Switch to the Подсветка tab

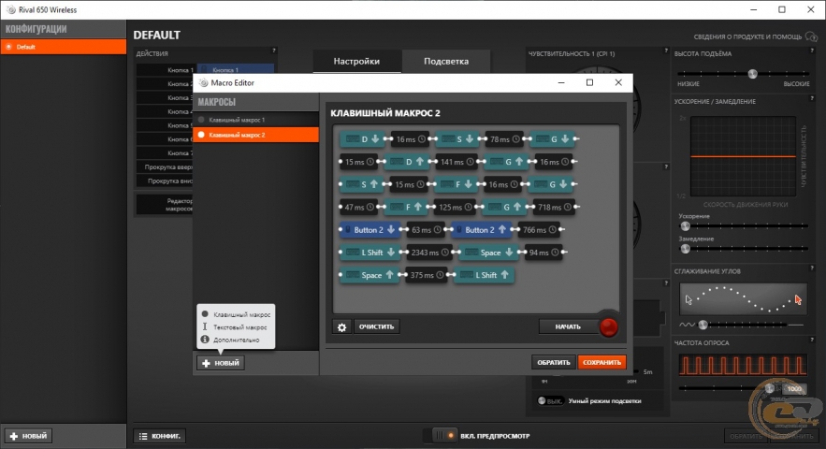[x=446, y=61]
